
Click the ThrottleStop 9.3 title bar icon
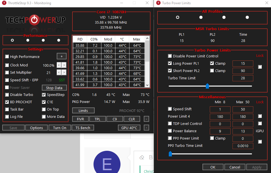(x=4, y=3)
